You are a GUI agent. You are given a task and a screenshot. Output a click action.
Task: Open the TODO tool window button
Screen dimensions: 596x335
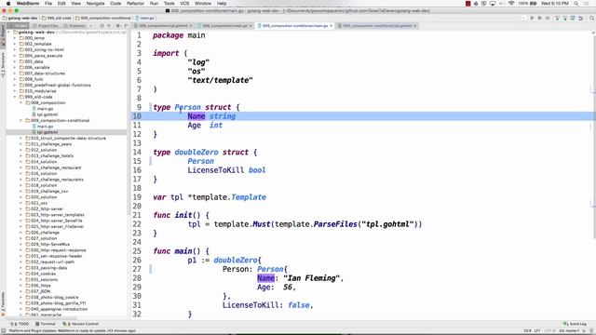[x=20, y=324]
